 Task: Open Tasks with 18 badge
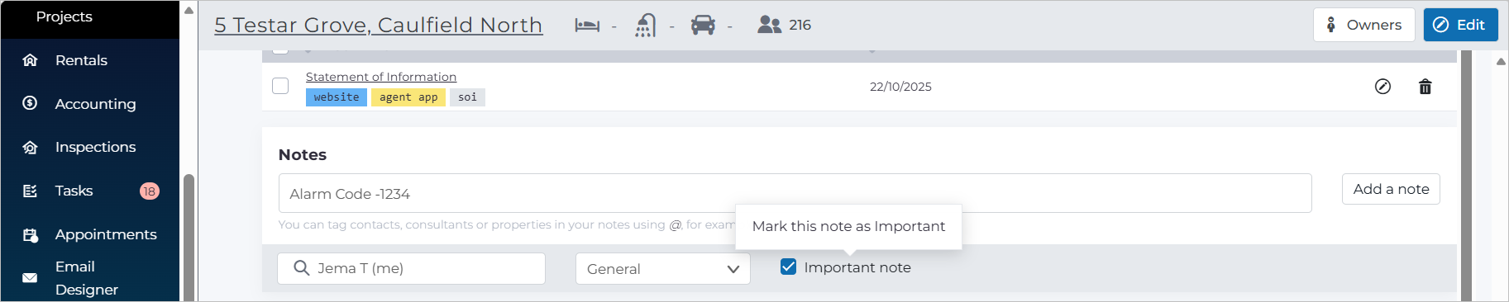90,191
